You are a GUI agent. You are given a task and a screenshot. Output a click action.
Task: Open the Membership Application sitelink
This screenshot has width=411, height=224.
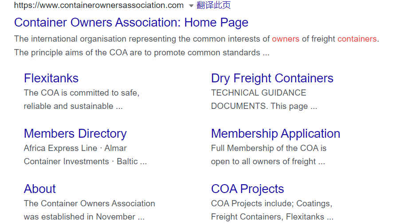click(275, 133)
